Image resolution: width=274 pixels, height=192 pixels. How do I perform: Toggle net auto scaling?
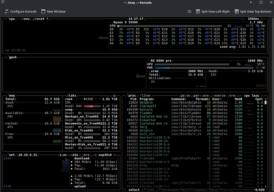[74, 155]
